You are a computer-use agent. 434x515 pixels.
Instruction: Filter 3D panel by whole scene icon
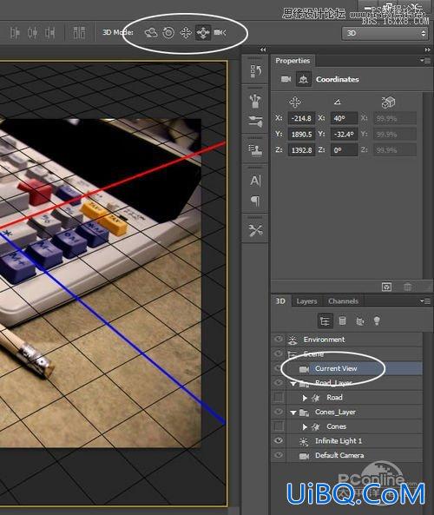point(325,320)
